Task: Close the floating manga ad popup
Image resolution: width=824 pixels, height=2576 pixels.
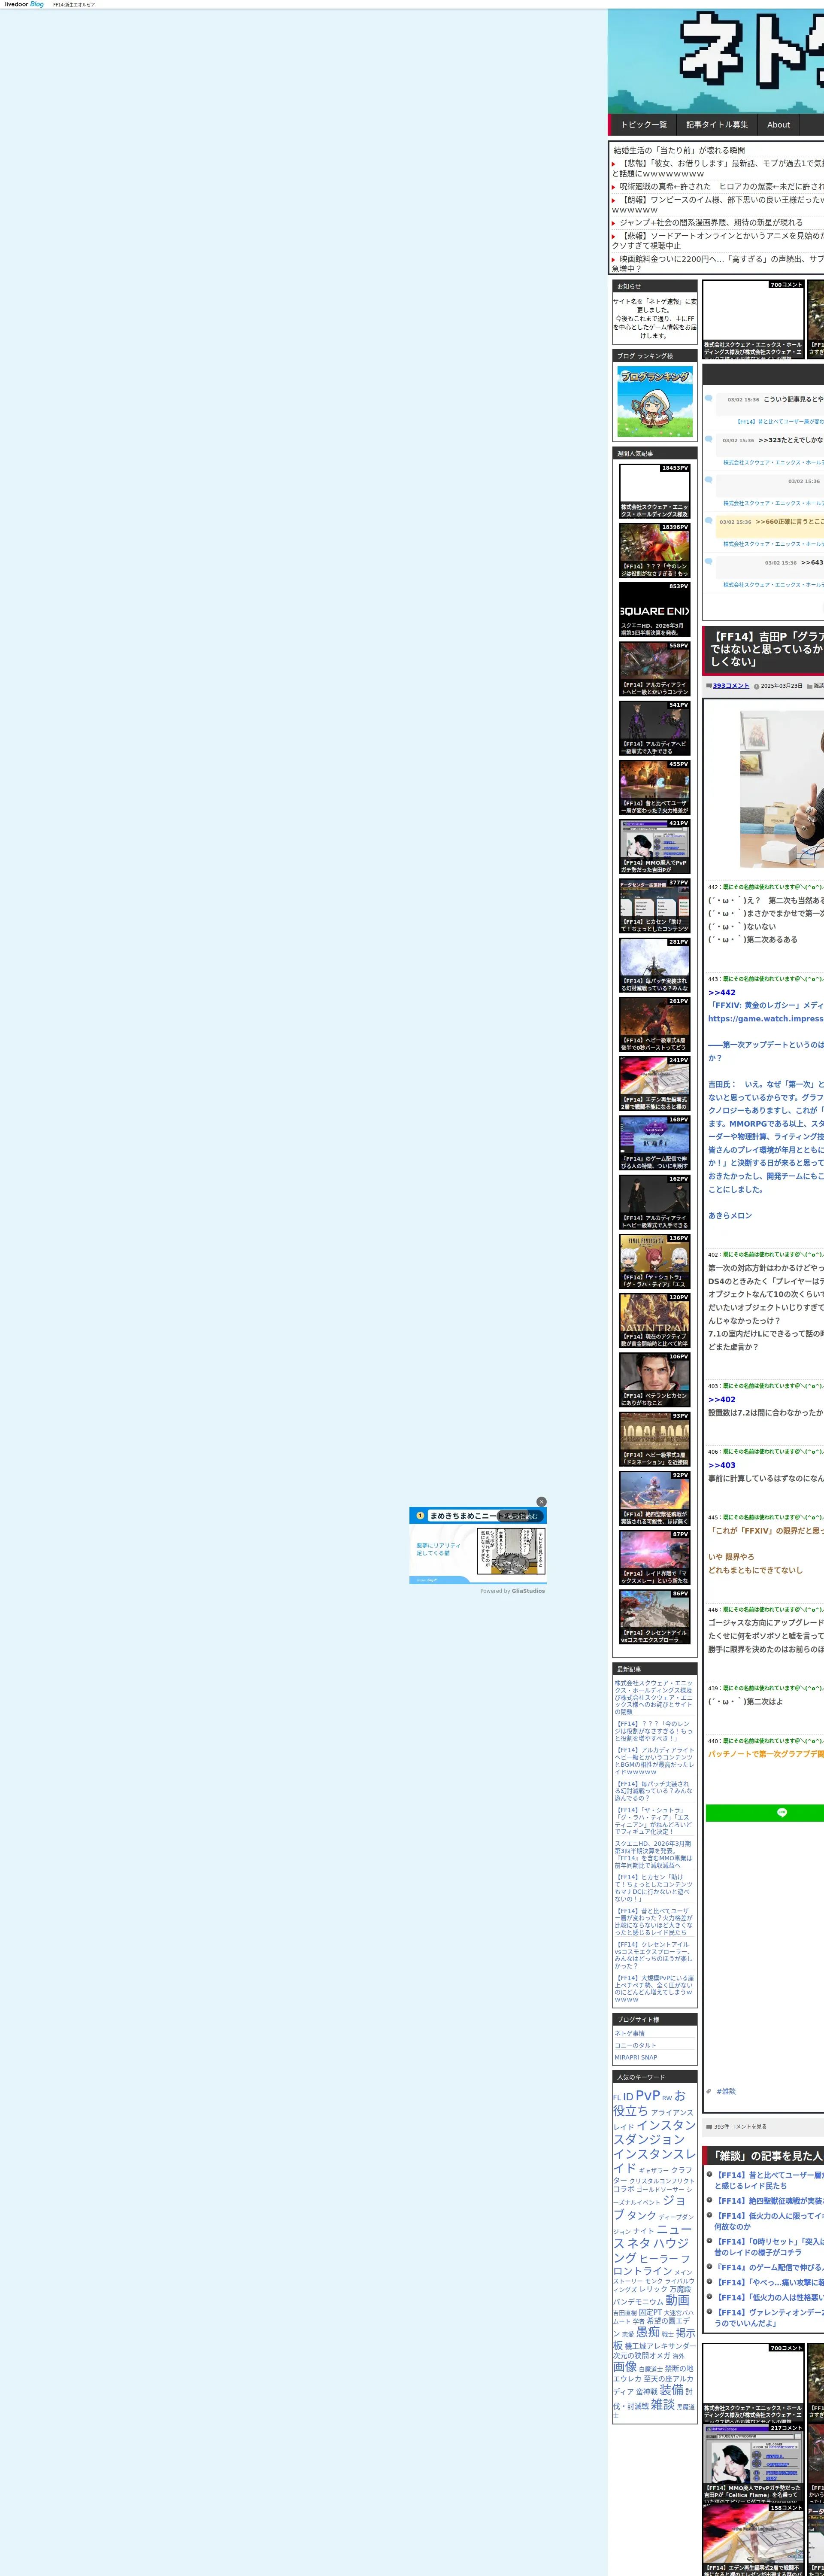Action: point(541,1501)
